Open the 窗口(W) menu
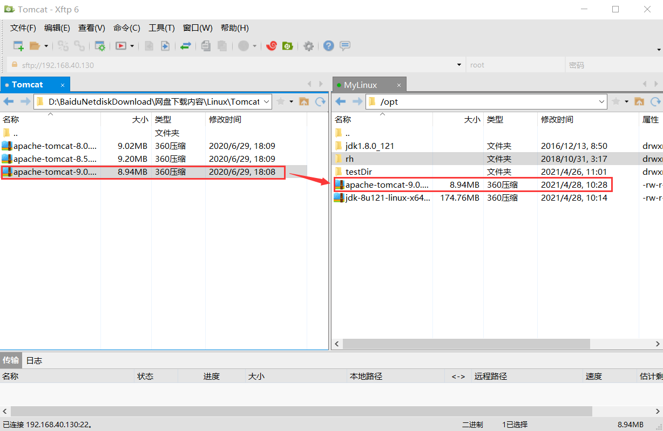This screenshot has height=431, width=663. [x=198, y=28]
